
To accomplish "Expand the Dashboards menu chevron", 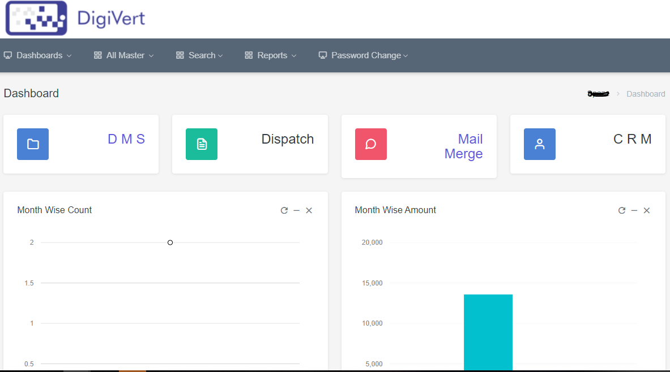I will pos(69,56).
